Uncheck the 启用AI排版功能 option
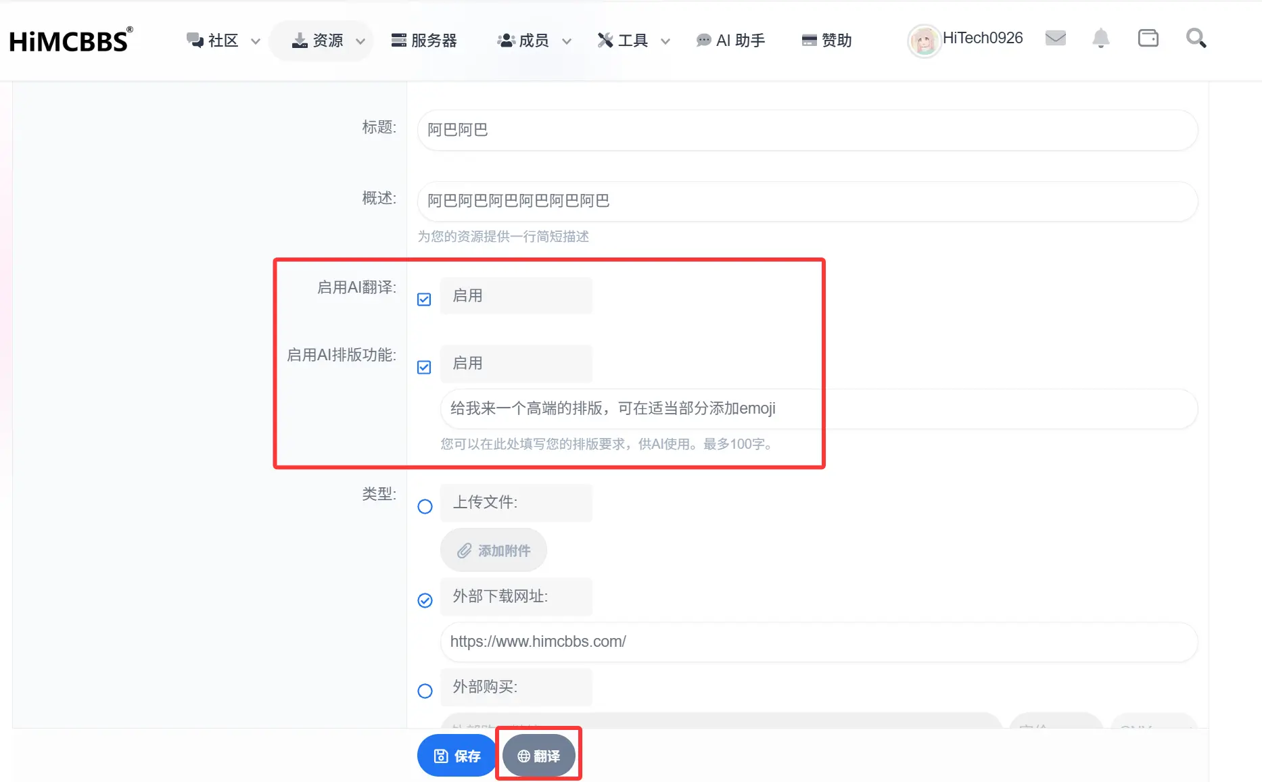This screenshot has height=782, width=1262. click(x=423, y=367)
